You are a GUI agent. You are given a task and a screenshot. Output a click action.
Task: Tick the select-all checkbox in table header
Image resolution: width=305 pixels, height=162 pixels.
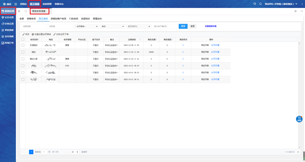point(23,39)
